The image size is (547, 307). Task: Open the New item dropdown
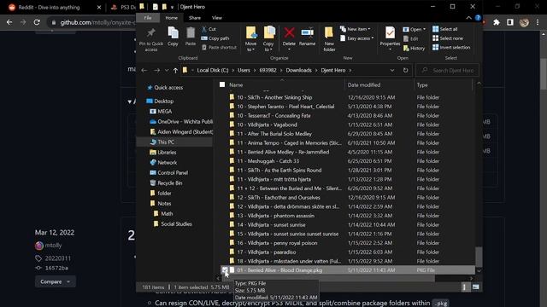[x=356, y=29]
